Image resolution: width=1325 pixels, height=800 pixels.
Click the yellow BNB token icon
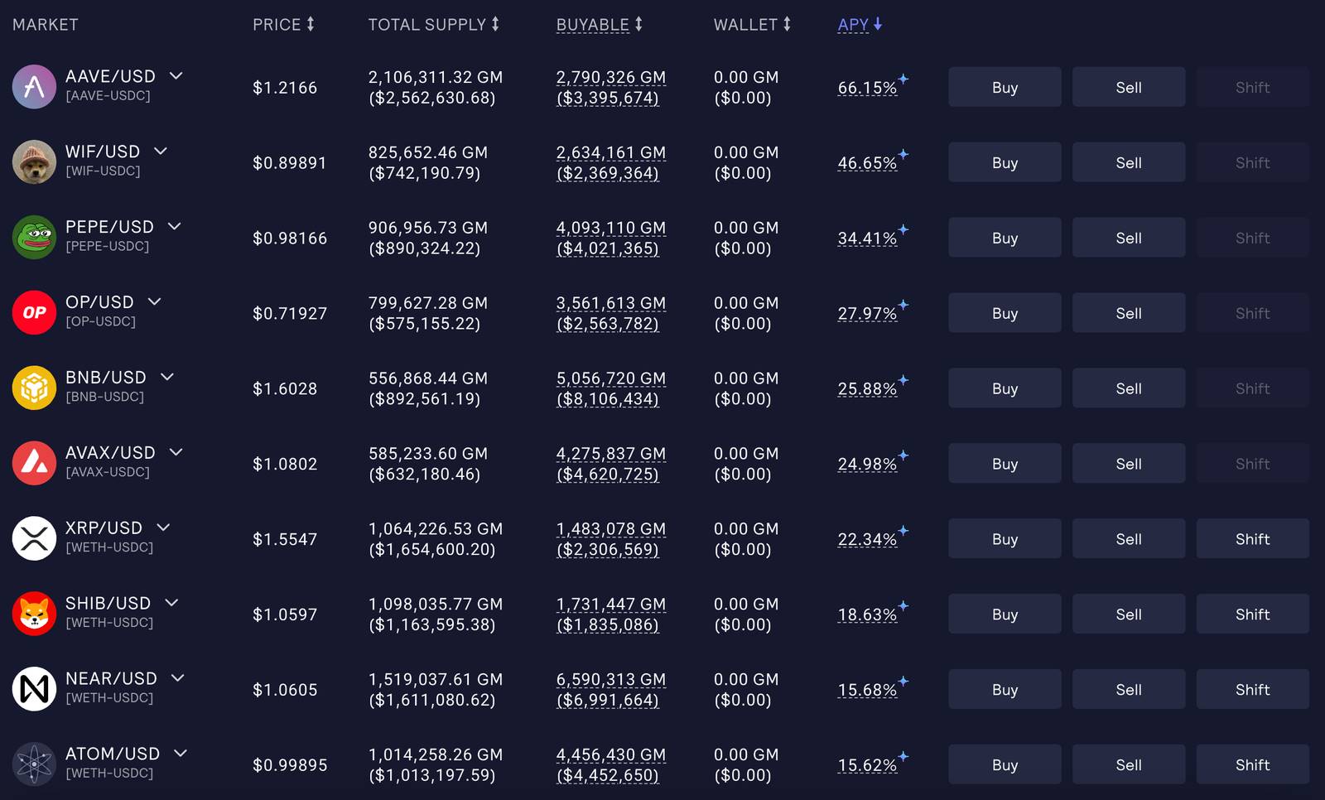[x=34, y=388]
